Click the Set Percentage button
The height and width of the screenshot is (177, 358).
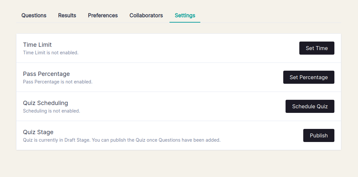pyautogui.click(x=308, y=77)
